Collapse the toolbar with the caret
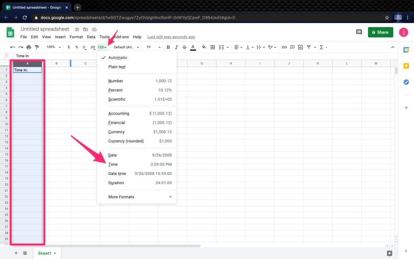The height and width of the screenshot is (259, 414). pos(393,47)
